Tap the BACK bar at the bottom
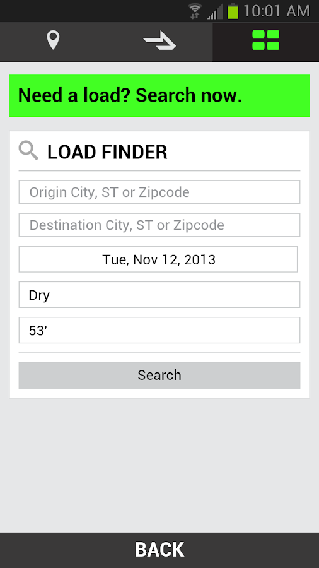The width and height of the screenshot is (319, 568). click(159, 550)
